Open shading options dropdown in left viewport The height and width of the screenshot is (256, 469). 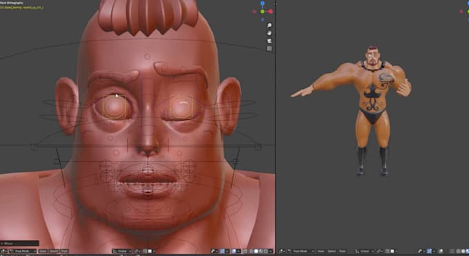click(x=271, y=251)
